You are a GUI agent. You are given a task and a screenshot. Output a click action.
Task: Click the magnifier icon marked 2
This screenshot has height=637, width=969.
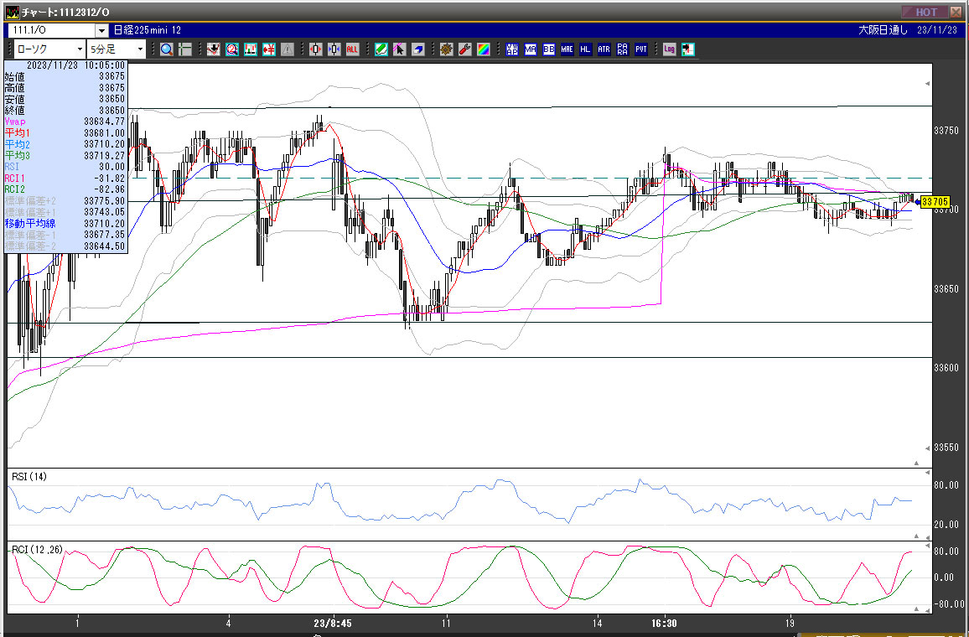coord(231,49)
